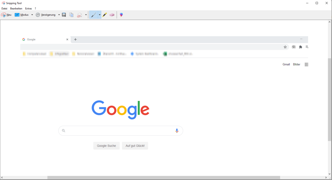
Task: Copy the snip using the copy icon
Action: click(71, 15)
